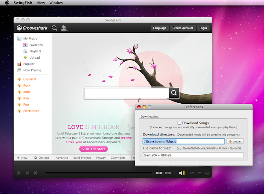Open search via header magnifier icon

[x=54, y=28]
